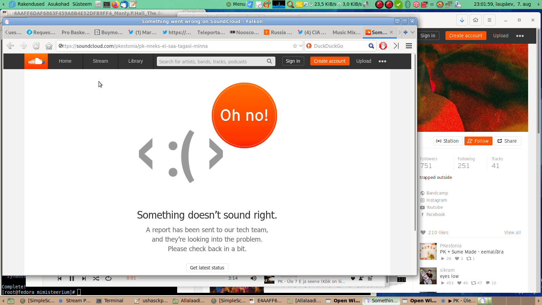542x305 pixels.
Task: Open the Süsteem system menu
Action: pyautogui.click(x=82, y=4)
